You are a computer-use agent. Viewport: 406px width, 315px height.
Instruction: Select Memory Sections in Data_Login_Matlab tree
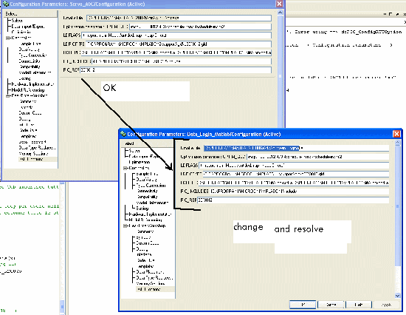[x=151, y=283]
